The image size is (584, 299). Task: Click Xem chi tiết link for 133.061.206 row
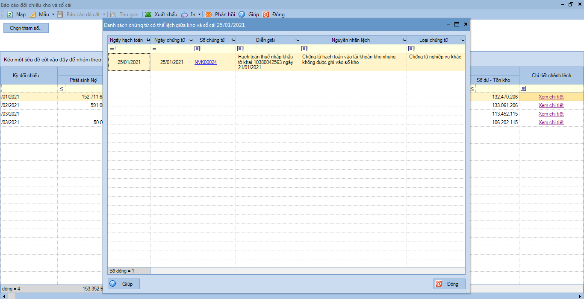551,105
